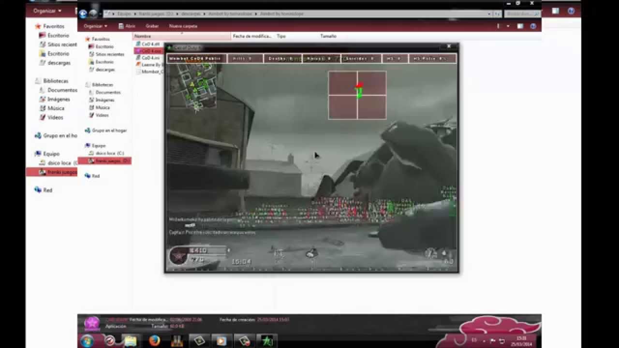
Task: Select the Leeme readme file icon
Action: [x=138, y=64]
